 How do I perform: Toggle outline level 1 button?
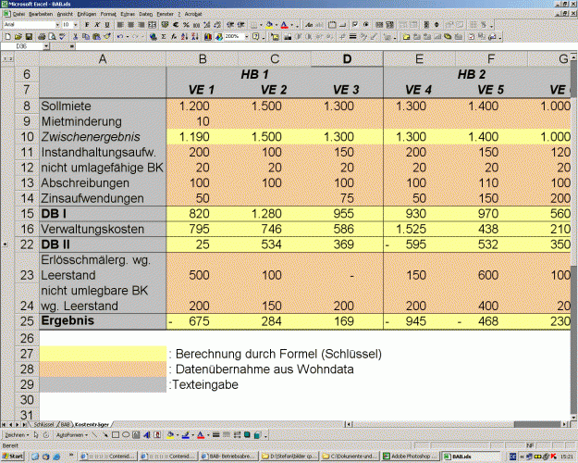click(5, 58)
